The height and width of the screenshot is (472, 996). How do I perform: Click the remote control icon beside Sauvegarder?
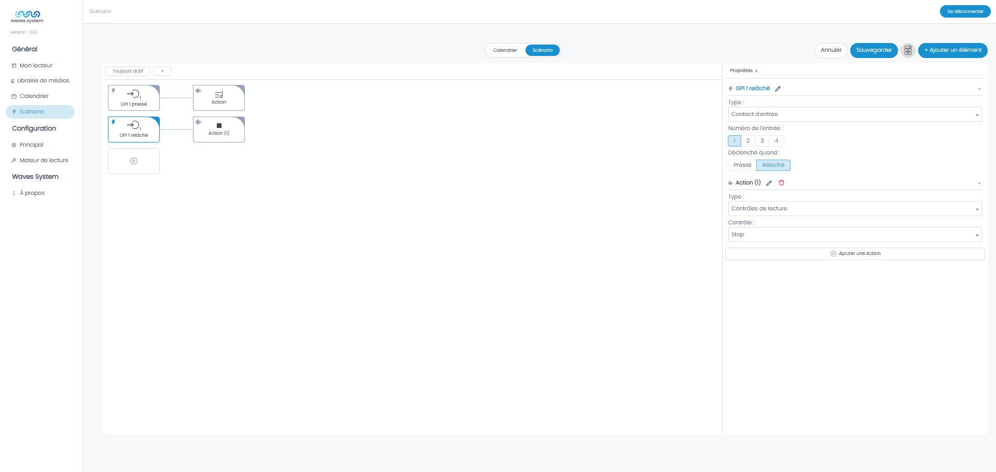(x=908, y=50)
